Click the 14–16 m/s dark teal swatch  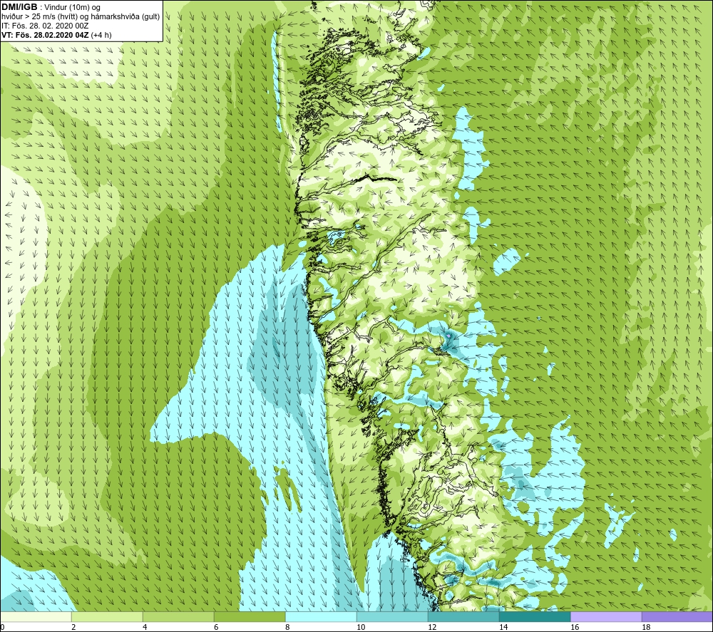[x=535, y=616]
